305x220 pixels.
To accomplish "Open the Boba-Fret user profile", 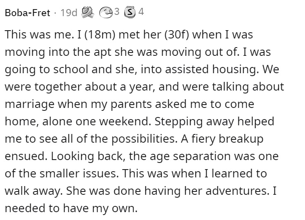I will click(27, 13).
